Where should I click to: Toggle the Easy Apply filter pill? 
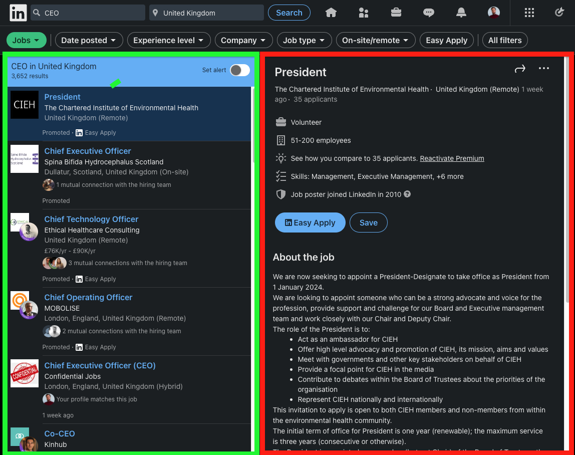point(446,40)
